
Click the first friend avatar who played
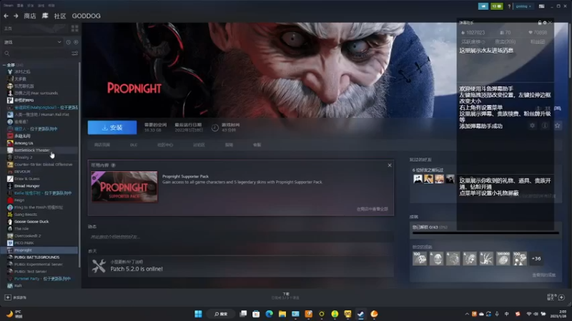(418, 179)
